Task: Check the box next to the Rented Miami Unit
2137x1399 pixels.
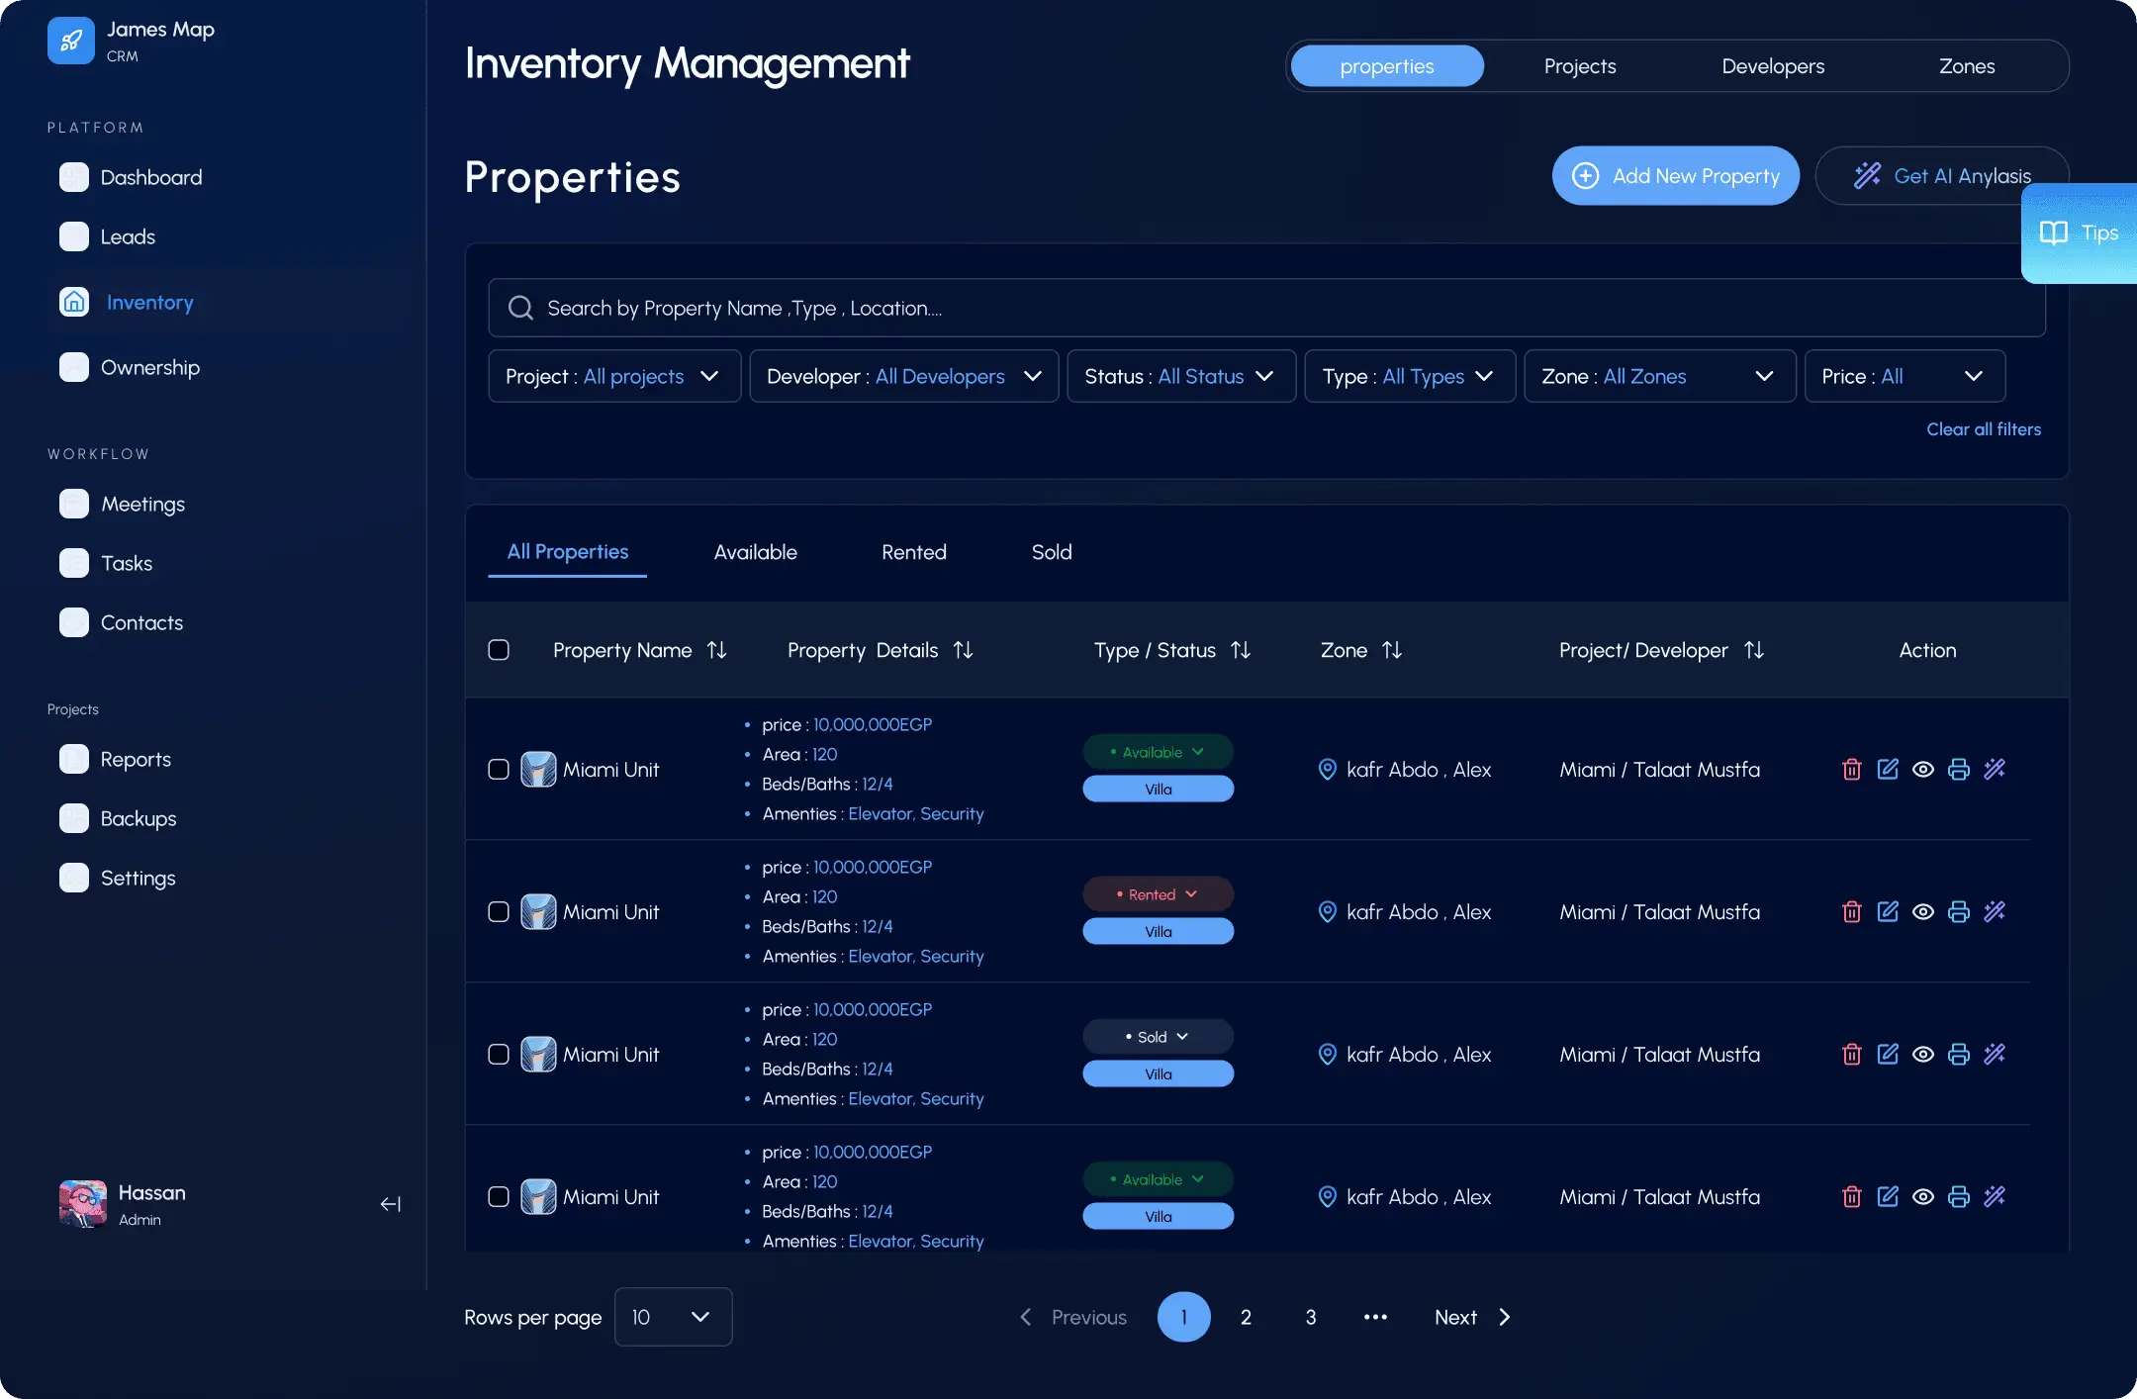Action: [500, 911]
